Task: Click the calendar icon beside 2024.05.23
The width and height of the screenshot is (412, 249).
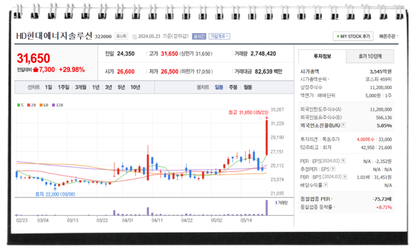Action: tap(134, 37)
